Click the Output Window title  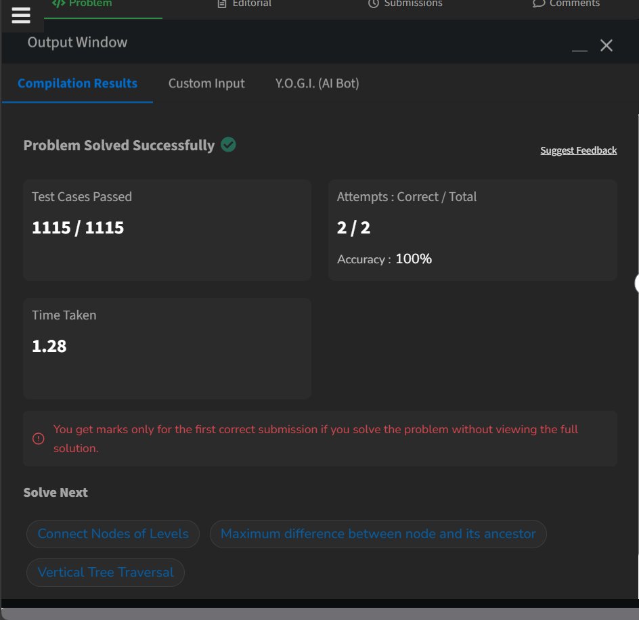[77, 43]
